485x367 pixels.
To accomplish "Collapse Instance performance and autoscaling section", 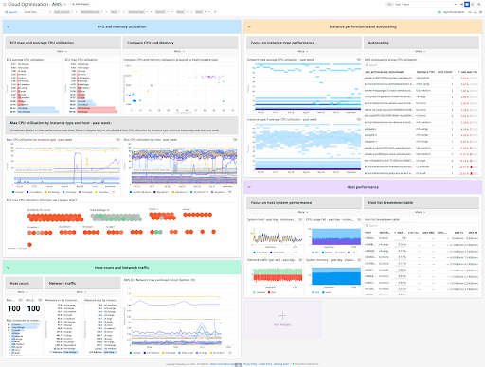I will [249, 26].
